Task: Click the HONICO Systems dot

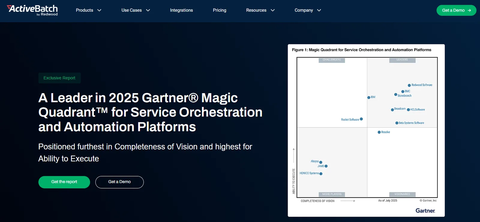Action: pyautogui.click(x=321, y=173)
